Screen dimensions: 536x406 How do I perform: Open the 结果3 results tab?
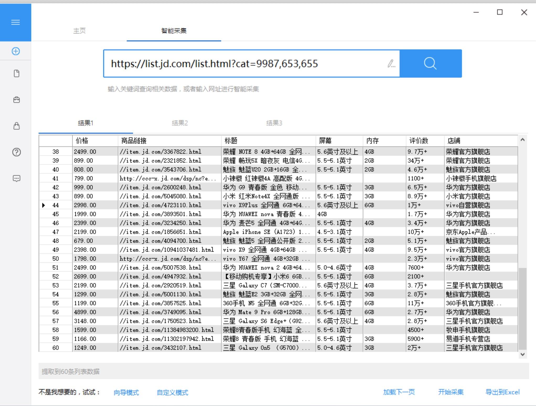point(274,123)
